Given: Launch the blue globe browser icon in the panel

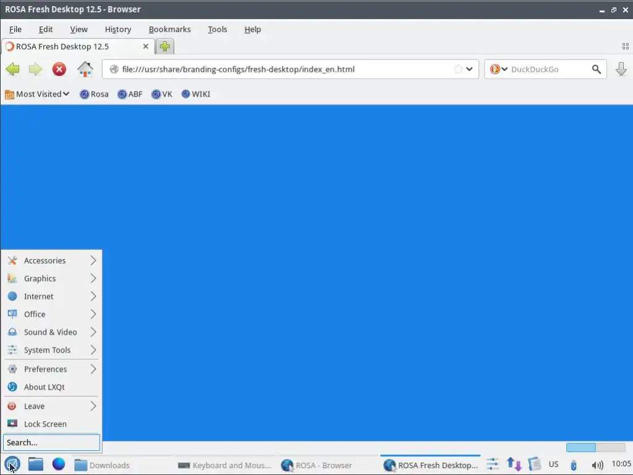Looking at the screenshot, I should tap(59, 464).
